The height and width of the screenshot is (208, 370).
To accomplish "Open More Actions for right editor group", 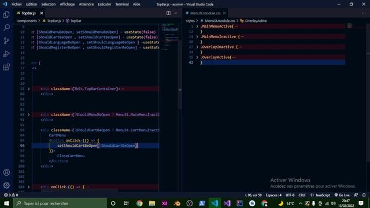I will point(364,13).
